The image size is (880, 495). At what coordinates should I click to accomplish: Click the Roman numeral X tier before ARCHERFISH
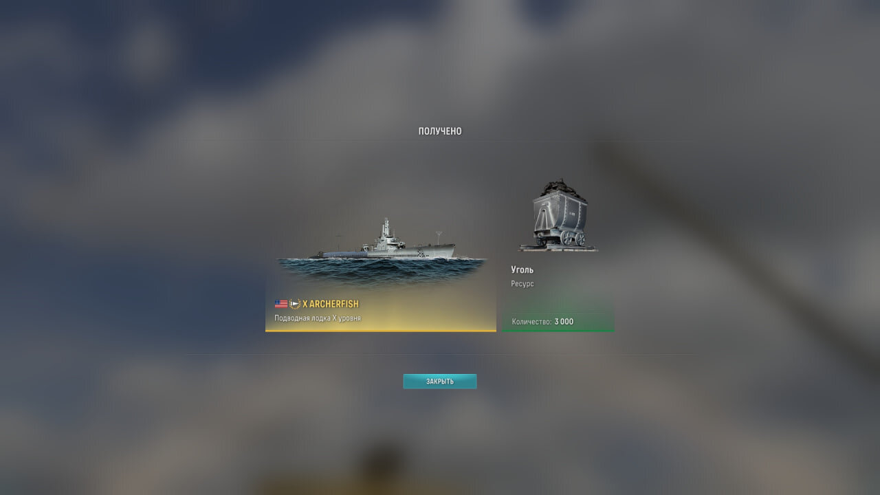(305, 304)
